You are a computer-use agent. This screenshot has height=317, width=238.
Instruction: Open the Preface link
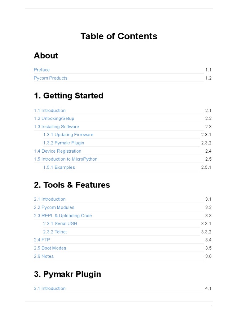click(42, 70)
